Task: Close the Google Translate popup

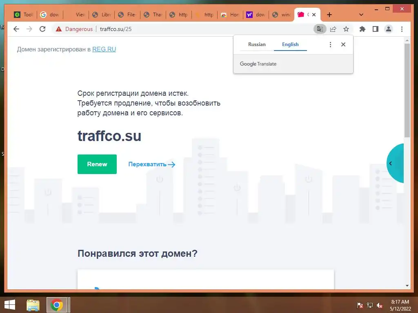Action: (x=343, y=44)
